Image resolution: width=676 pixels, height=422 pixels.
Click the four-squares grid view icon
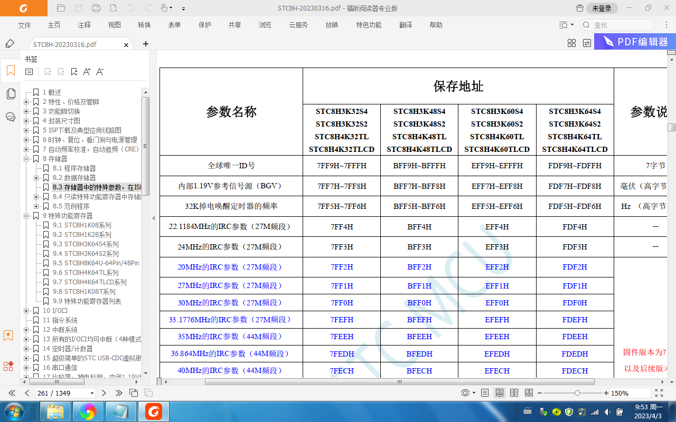point(571,43)
